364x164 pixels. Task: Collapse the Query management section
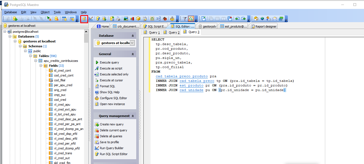[133, 116]
